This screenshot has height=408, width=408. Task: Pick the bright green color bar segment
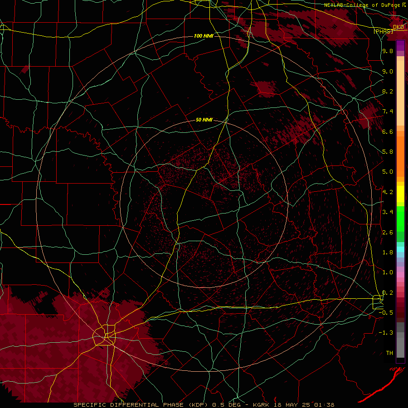(400, 219)
